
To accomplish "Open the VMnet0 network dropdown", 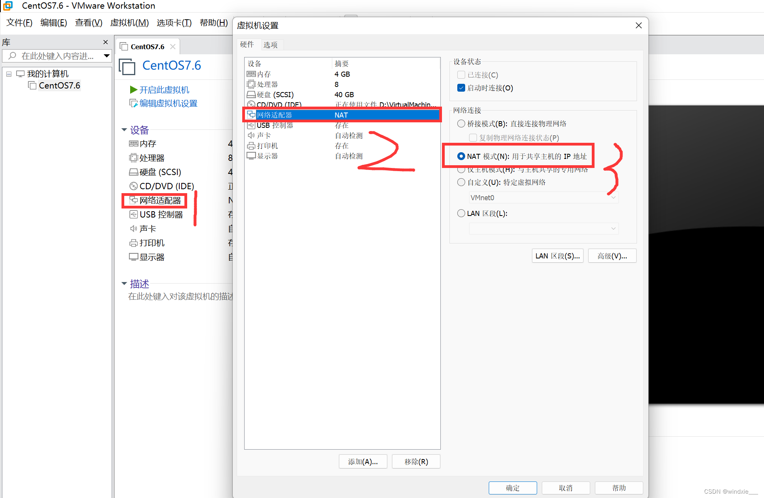I will (543, 197).
